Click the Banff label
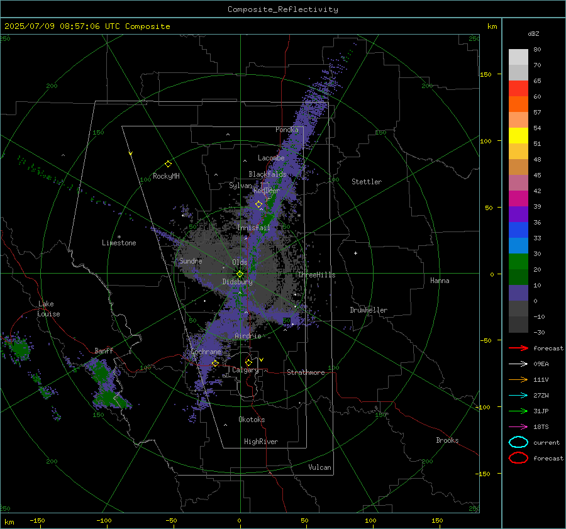The height and width of the screenshot is (529, 566). (104, 350)
